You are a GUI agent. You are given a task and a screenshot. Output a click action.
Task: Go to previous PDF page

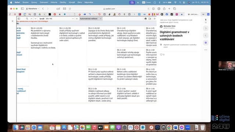coord(31,19)
